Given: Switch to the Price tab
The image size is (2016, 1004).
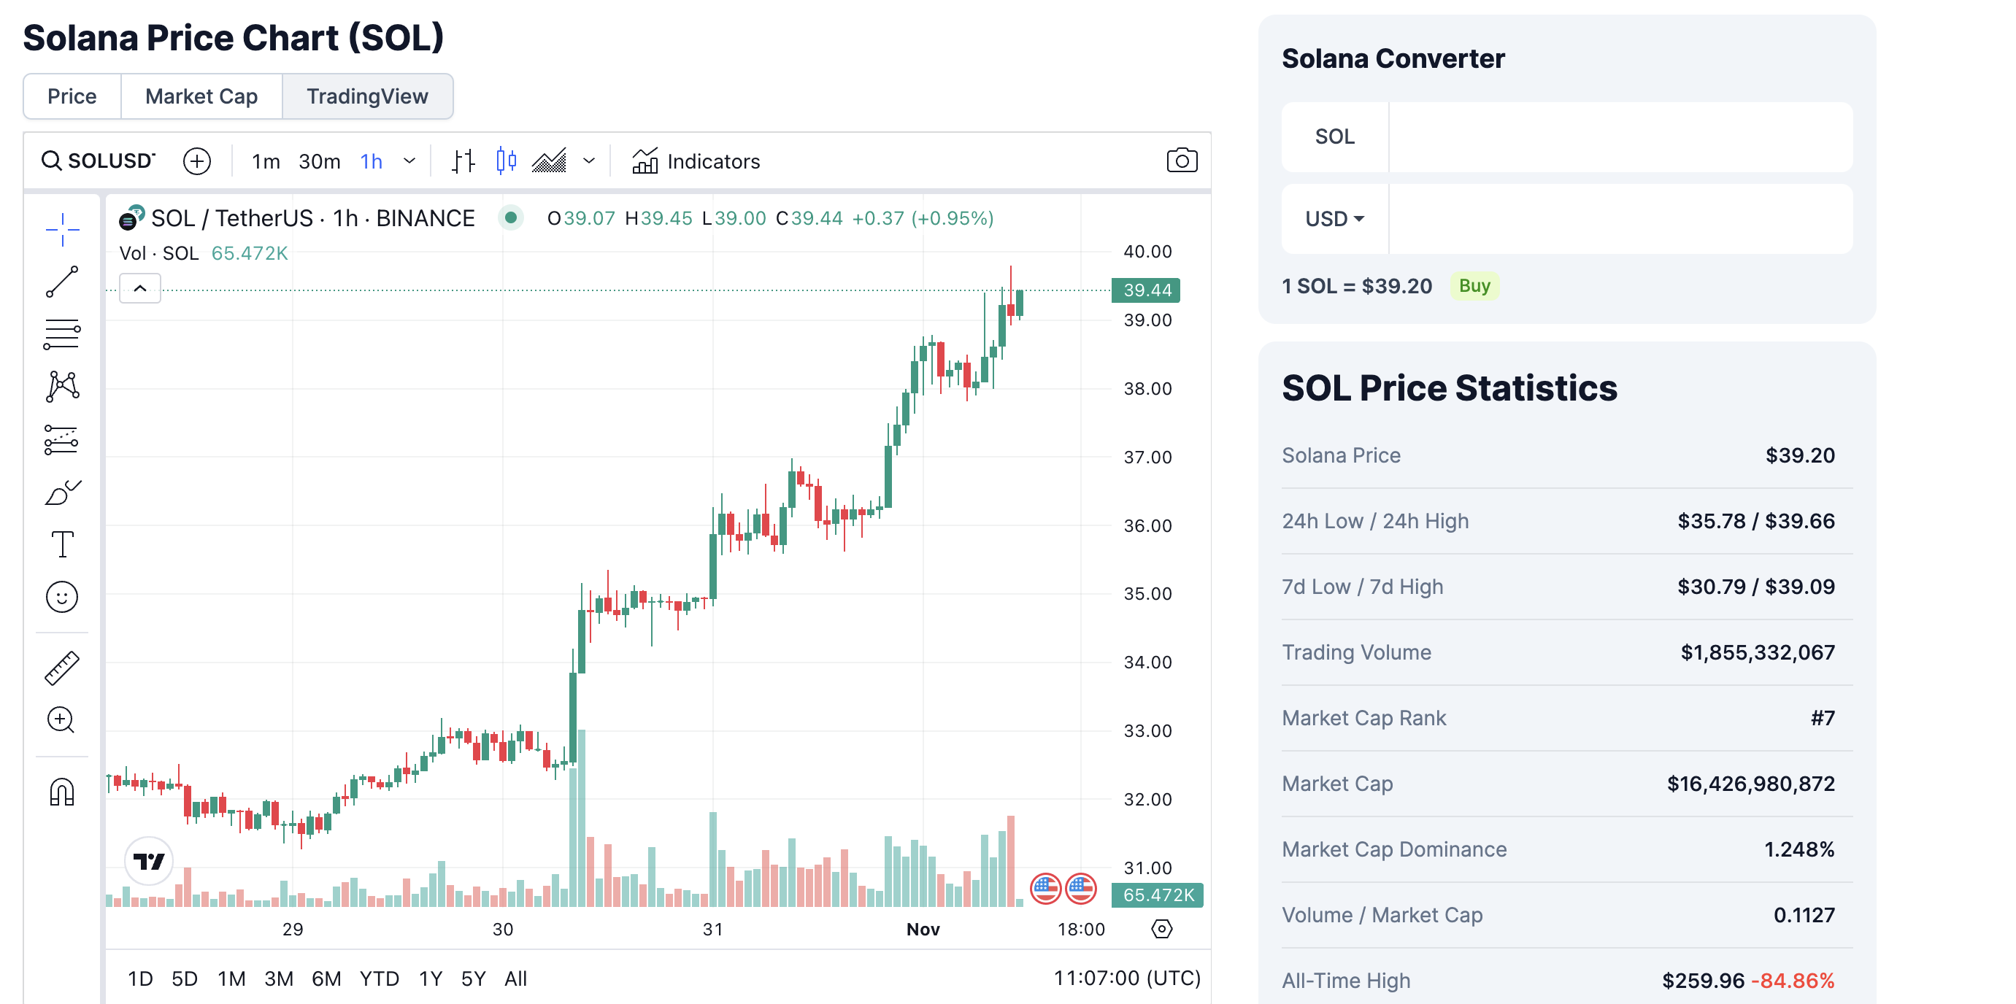Looking at the screenshot, I should [72, 96].
